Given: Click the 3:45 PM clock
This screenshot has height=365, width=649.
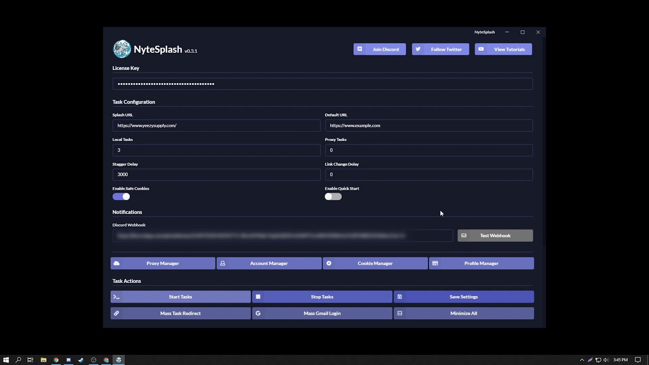Looking at the screenshot, I should (x=620, y=360).
